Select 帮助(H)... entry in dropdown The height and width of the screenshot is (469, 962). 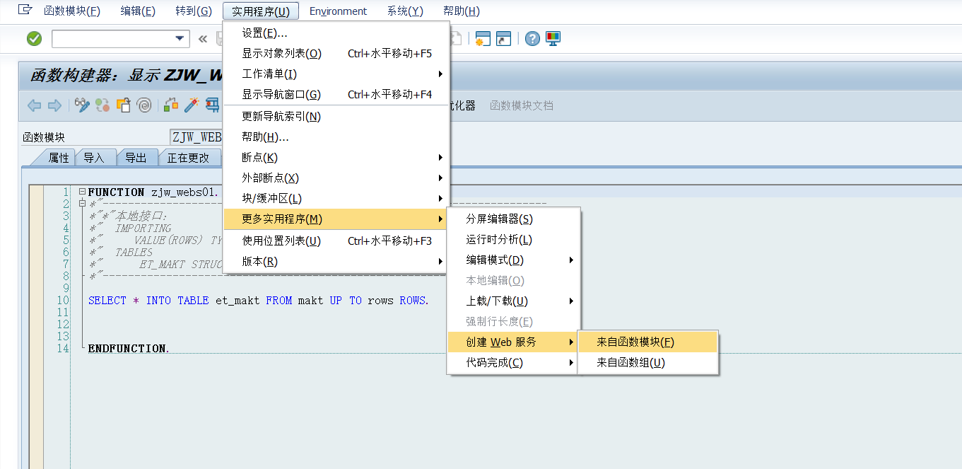pyautogui.click(x=336, y=137)
